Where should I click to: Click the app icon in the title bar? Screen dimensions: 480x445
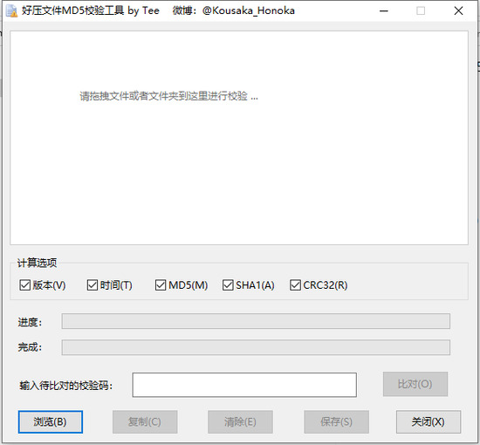click(x=12, y=11)
